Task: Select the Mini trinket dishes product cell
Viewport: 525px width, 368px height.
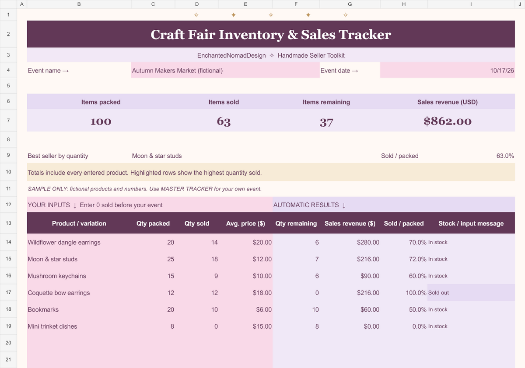Action: [x=79, y=326]
